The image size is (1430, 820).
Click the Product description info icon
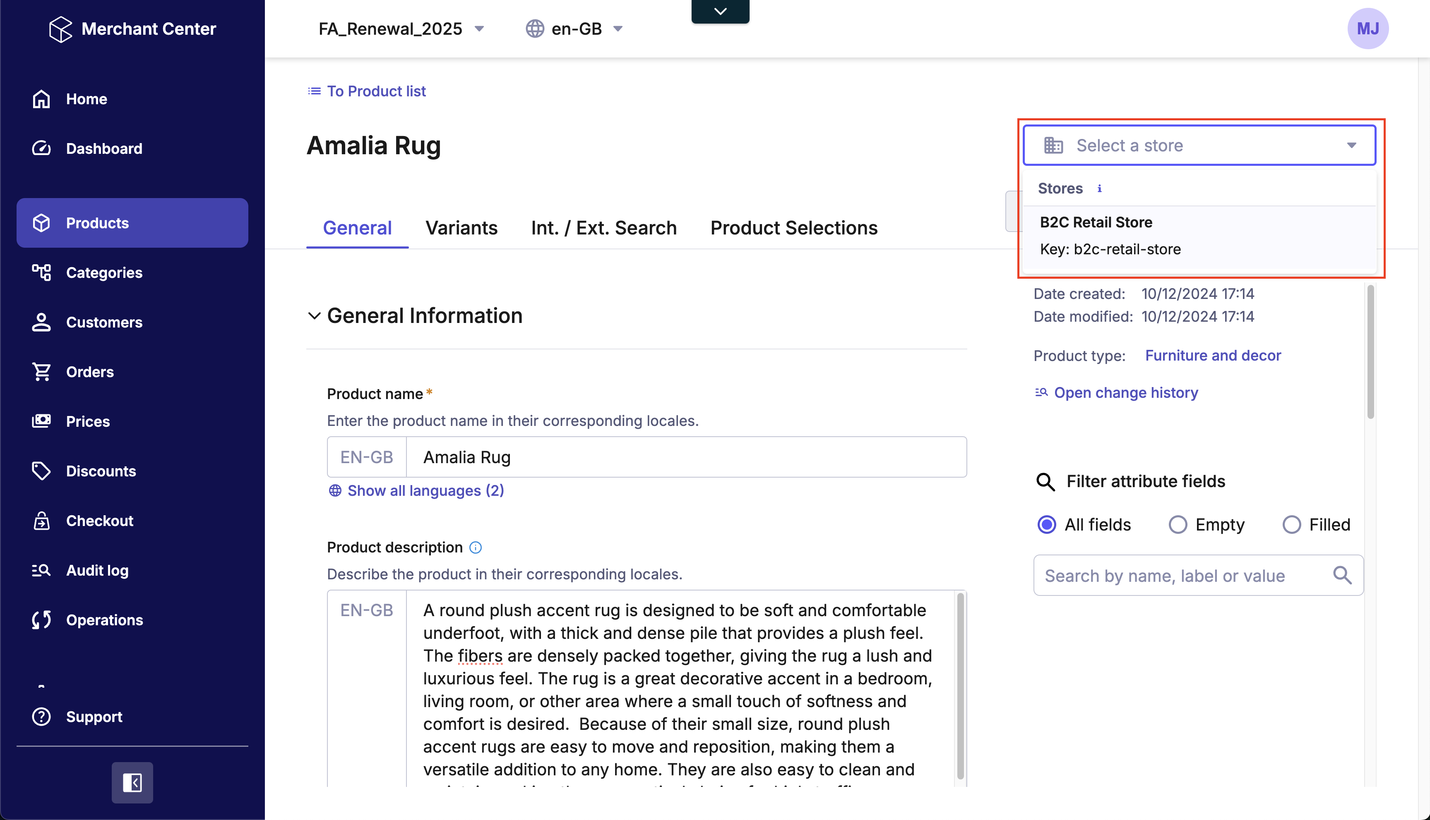pyautogui.click(x=476, y=547)
